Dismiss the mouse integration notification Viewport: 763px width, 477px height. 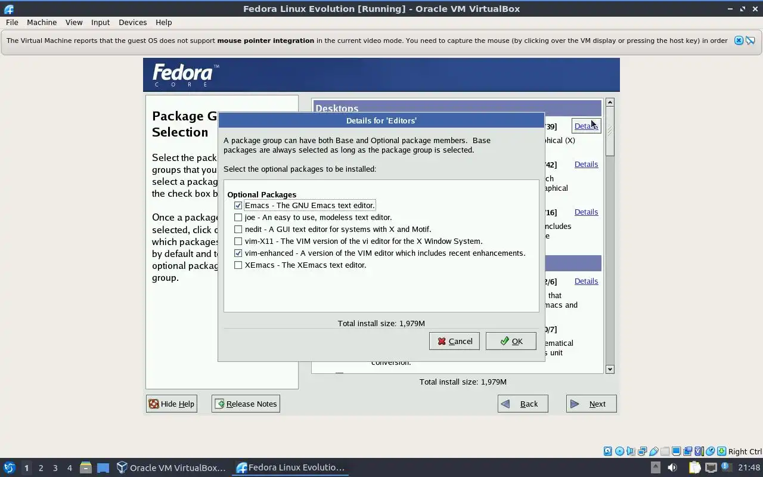(739, 41)
